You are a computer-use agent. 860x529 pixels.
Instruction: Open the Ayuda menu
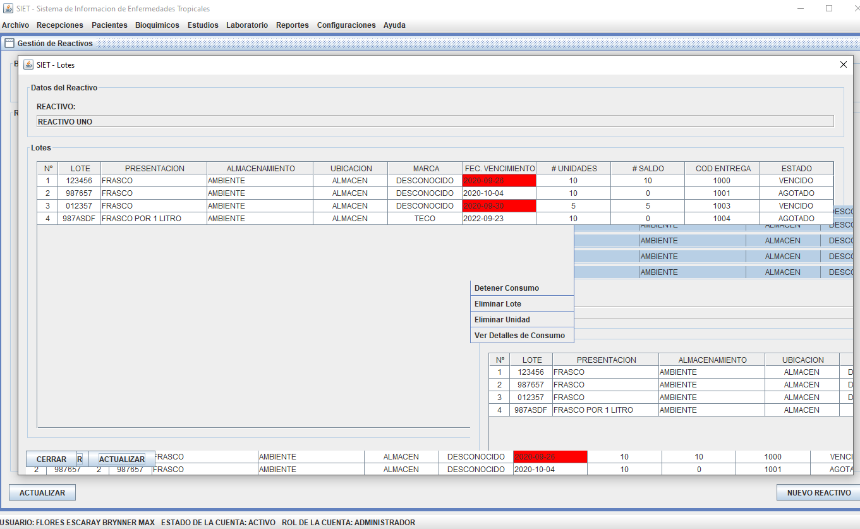coord(394,25)
